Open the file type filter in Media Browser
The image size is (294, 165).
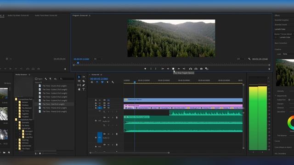tap(50, 79)
